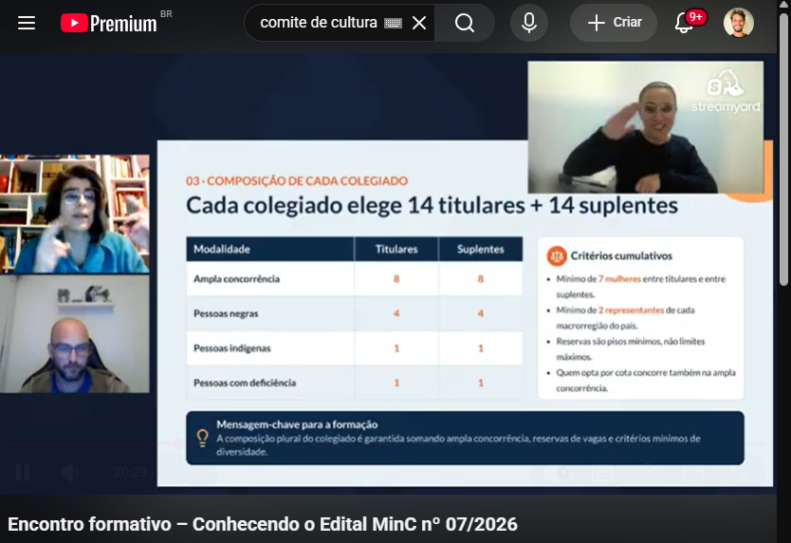Click the page vertical scrollbar thumb
This screenshot has height=543, width=791.
[783, 151]
